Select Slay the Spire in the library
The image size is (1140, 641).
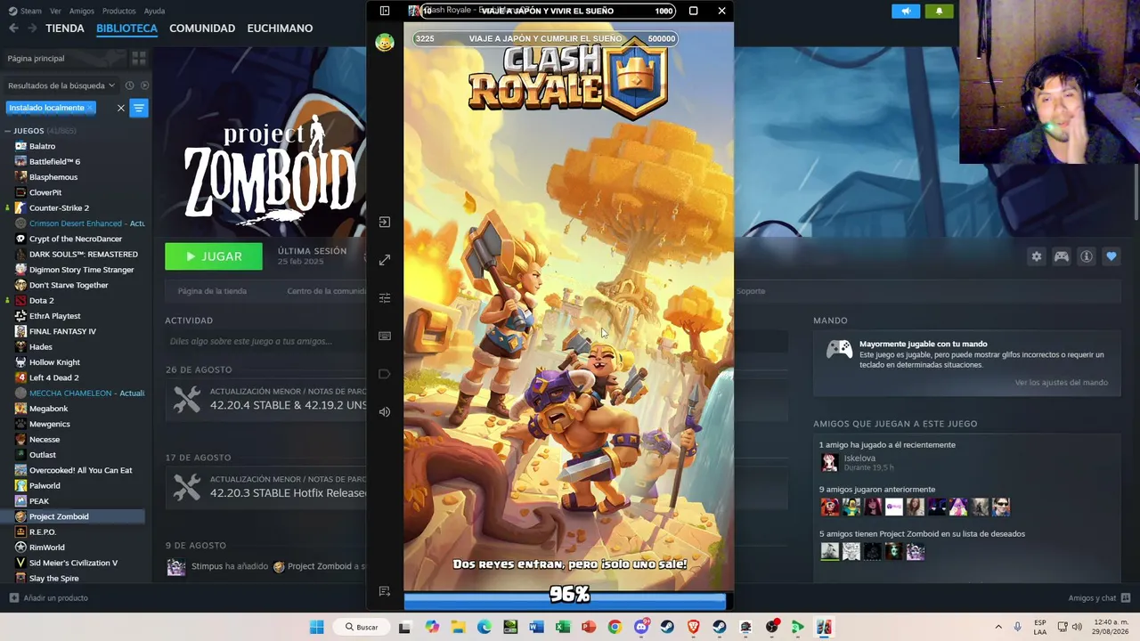(x=53, y=578)
